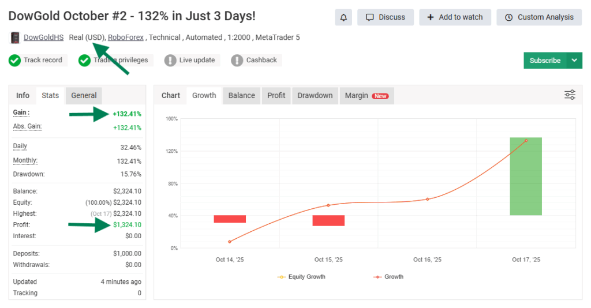Open the RoboForex broker link
Viewport: 591px width, 308px height.
point(126,37)
